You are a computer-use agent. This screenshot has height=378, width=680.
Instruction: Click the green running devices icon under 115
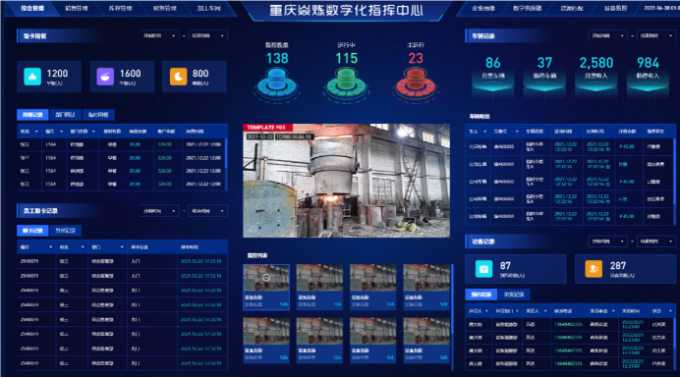(346, 83)
